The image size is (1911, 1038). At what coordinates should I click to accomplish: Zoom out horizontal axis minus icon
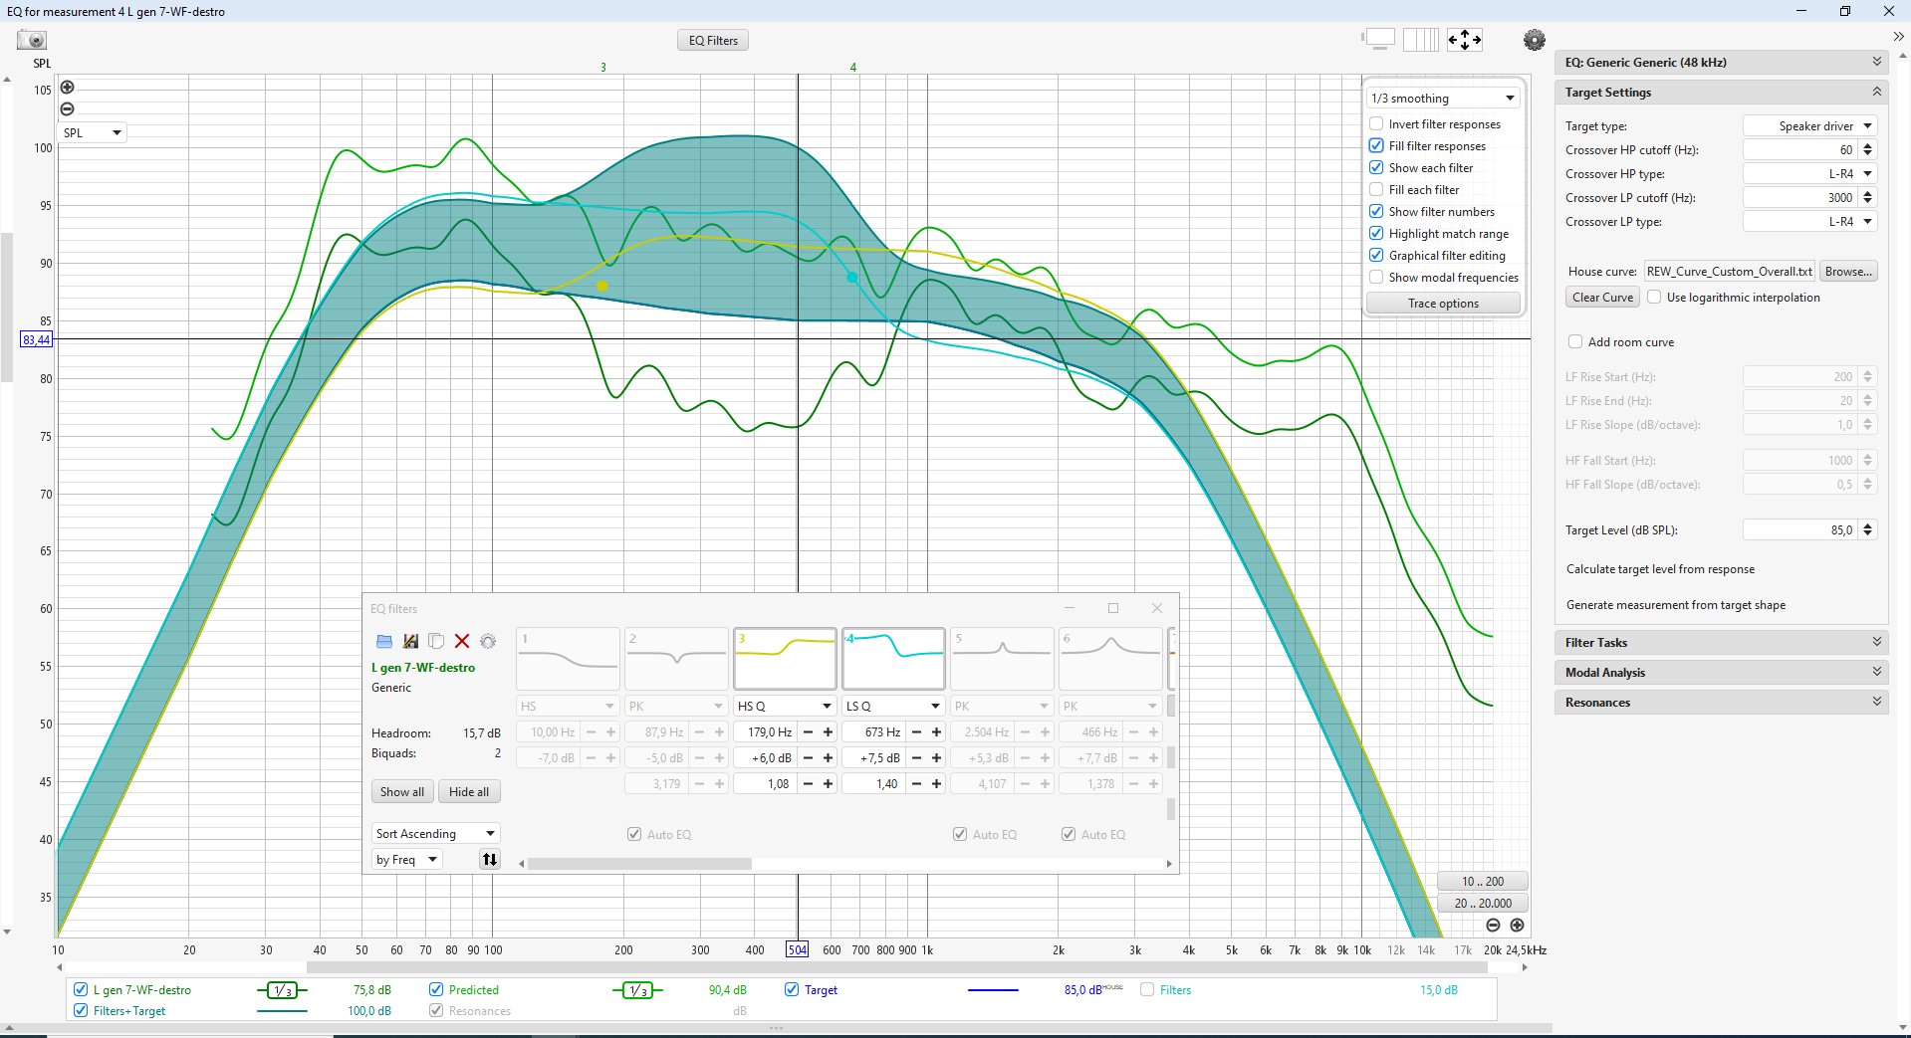coord(1493,925)
